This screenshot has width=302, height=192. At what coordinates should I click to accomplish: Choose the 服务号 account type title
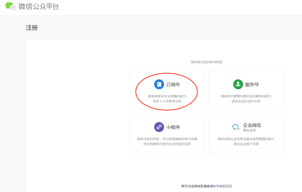pyautogui.click(x=252, y=85)
